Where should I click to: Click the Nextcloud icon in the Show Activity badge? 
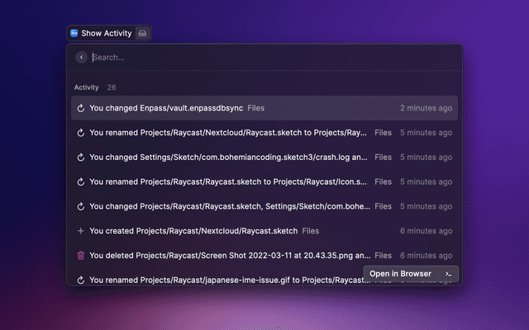pyautogui.click(x=74, y=34)
